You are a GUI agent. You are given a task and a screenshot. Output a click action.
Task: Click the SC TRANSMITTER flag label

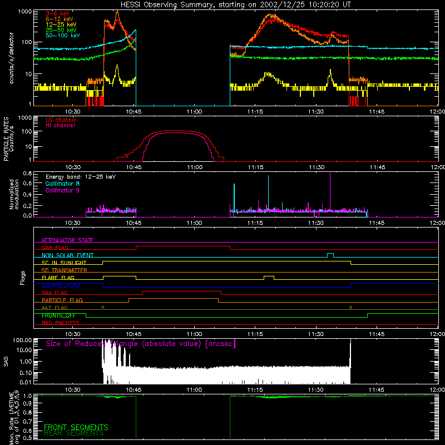pos(65,270)
